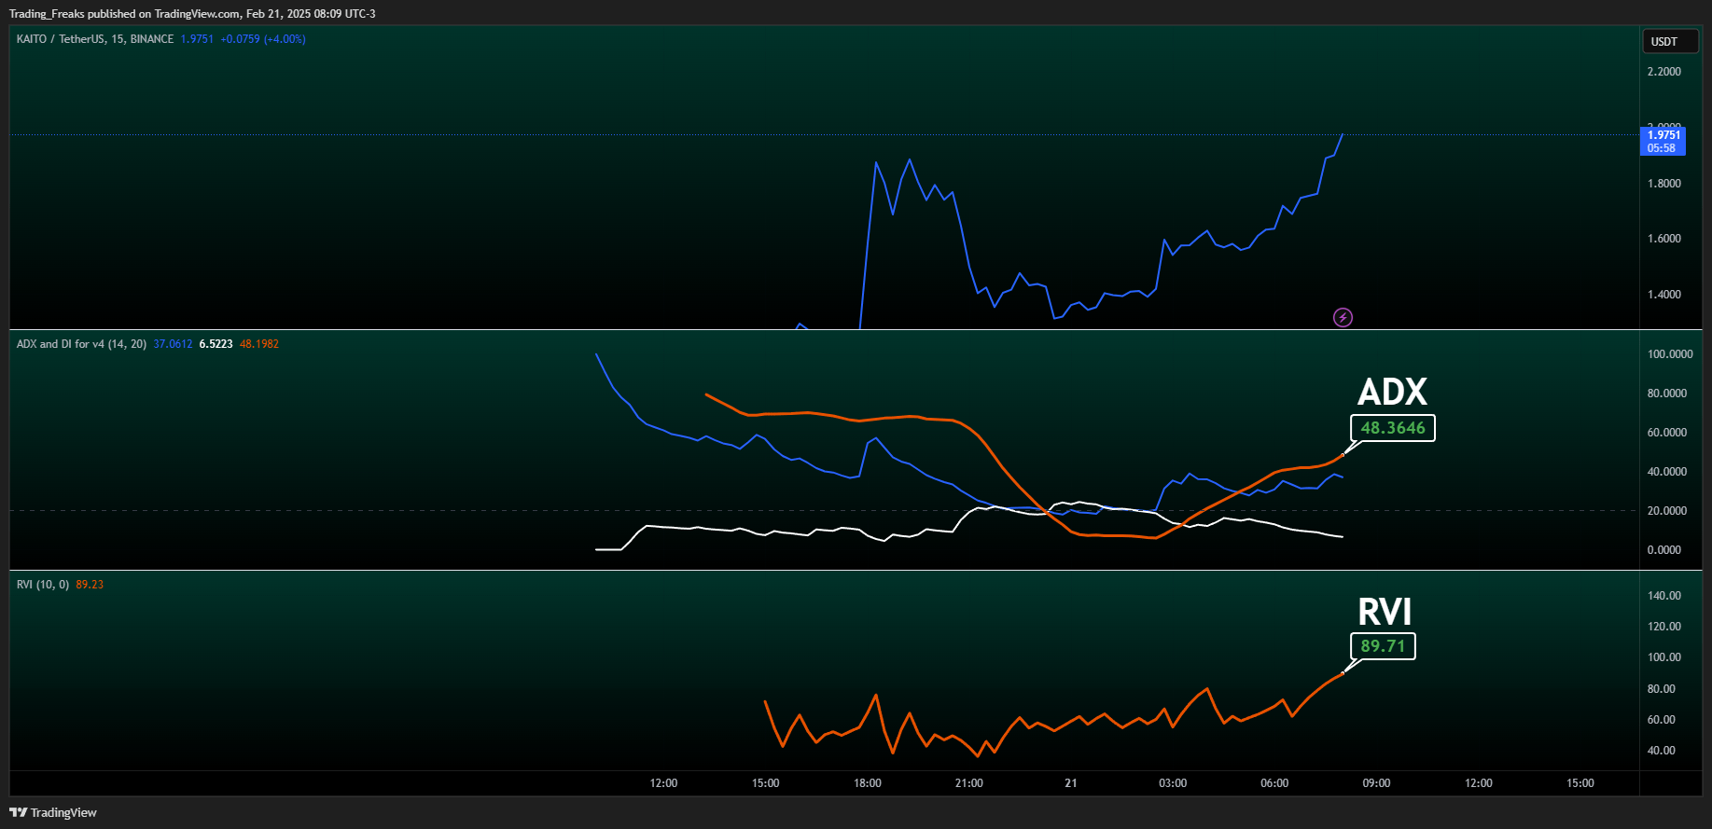
Task: Click the 1.9751 price value in legend
Action: click(197, 39)
